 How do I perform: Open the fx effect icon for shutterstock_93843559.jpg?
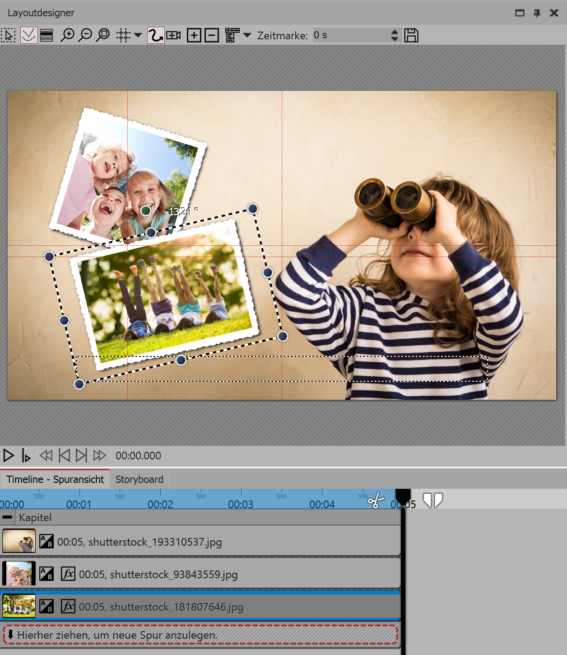[68, 574]
